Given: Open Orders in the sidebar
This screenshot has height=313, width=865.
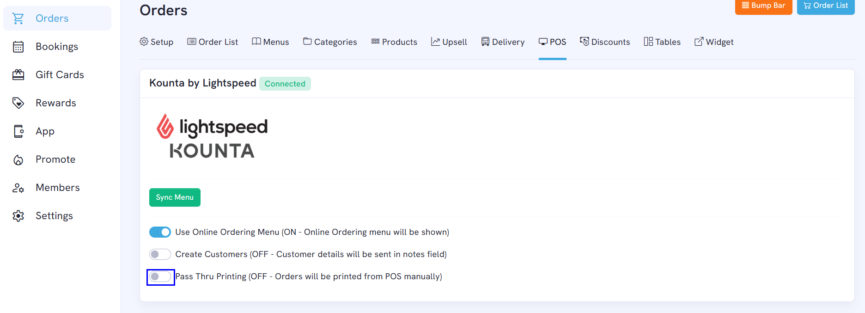Looking at the screenshot, I should 57,18.
